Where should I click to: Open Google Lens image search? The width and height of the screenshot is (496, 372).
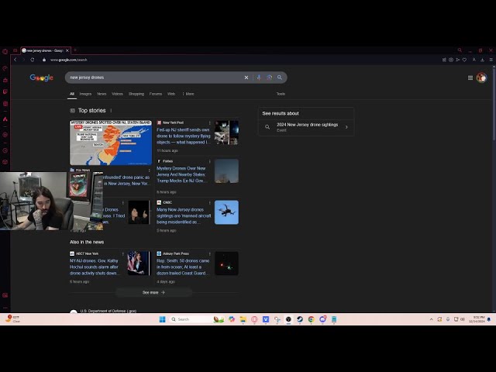269,77
